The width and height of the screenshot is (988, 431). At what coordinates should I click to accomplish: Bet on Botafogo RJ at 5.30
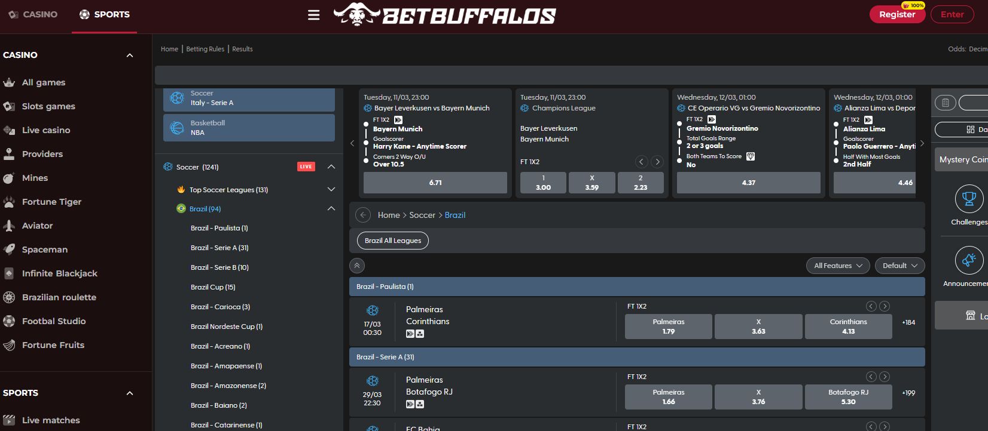[x=848, y=397]
